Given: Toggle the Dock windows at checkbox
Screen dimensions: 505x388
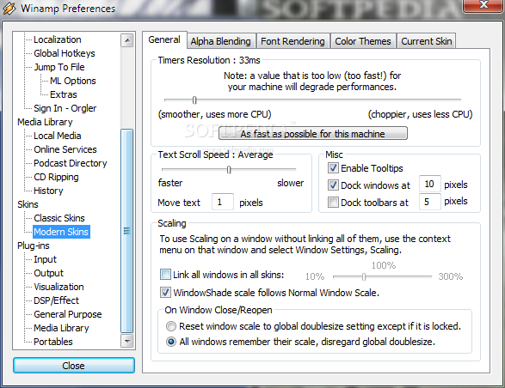Looking at the screenshot, I should pyautogui.click(x=333, y=185).
